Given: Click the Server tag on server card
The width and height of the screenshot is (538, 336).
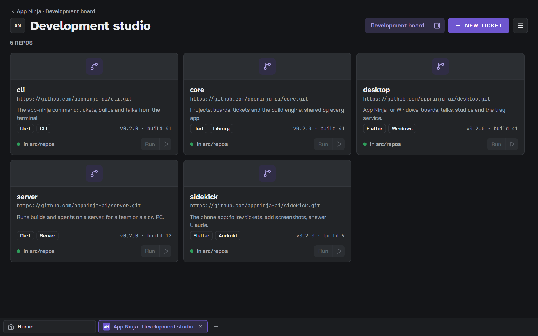Looking at the screenshot, I should click(47, 236).
